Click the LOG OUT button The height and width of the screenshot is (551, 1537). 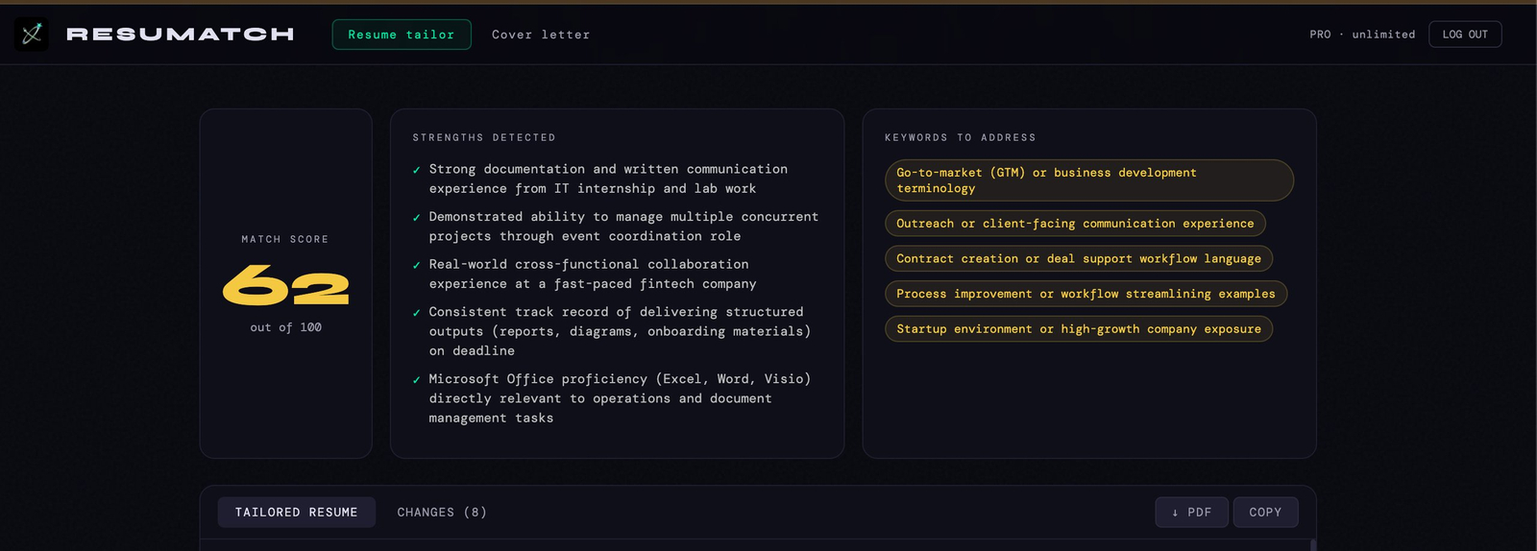pos(1464,35)
